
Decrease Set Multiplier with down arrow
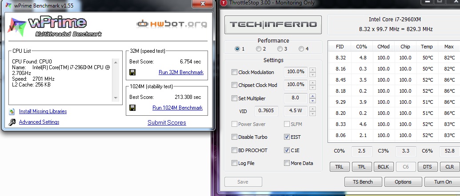coord(312,101)
